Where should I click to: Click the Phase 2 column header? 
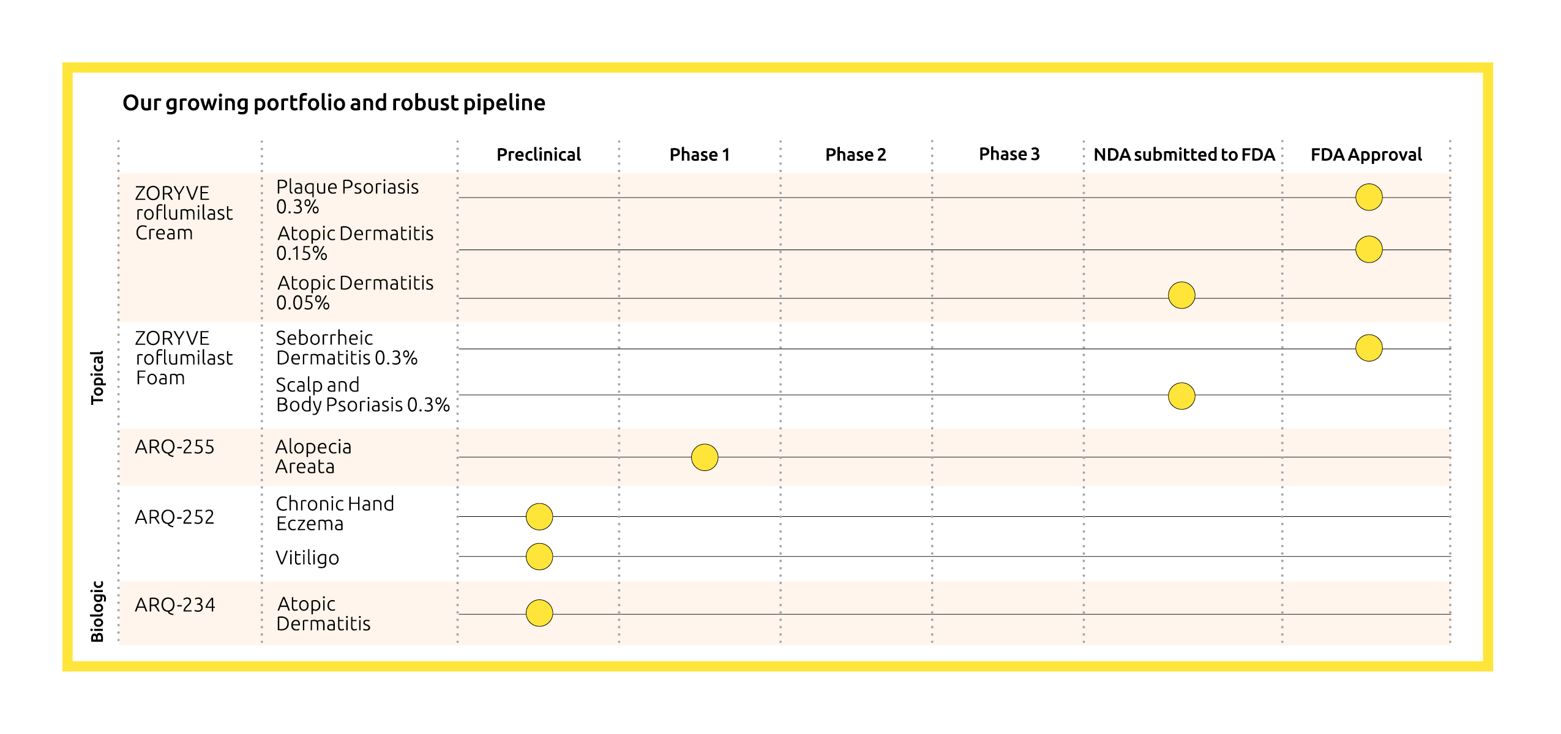[x=855, y=155]
